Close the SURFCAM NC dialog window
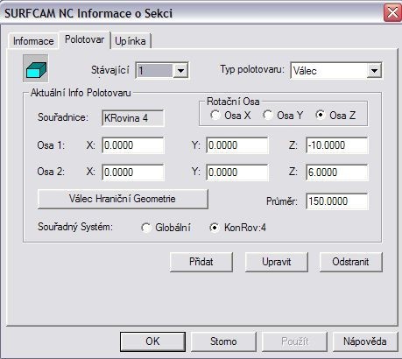This screenshot has height=359, width=402. pos(392,13)
